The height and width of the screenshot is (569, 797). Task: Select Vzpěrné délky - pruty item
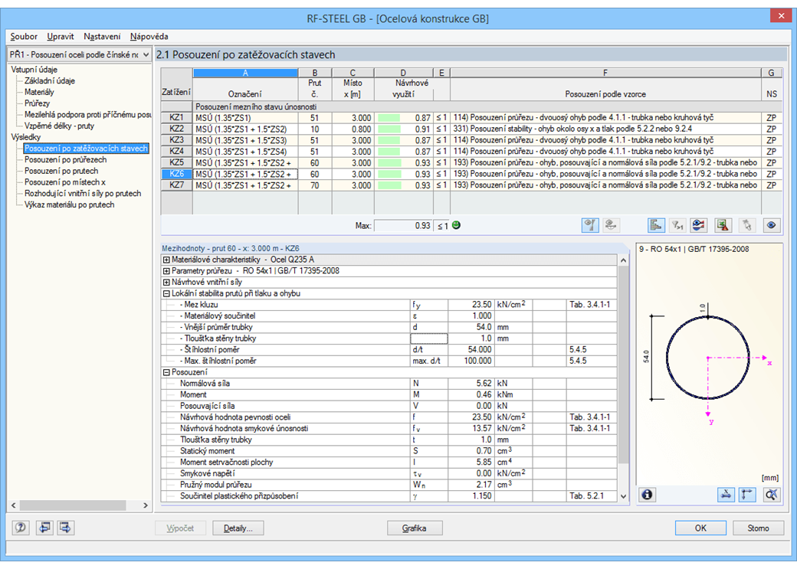[60, 126]
